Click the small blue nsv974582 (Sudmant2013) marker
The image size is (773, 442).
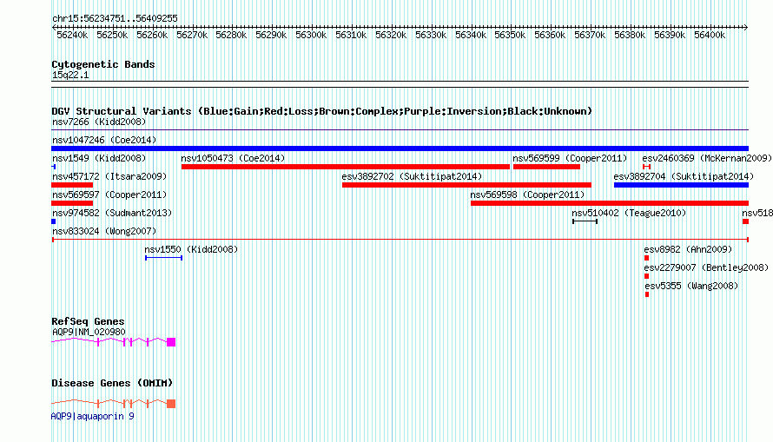53,221
